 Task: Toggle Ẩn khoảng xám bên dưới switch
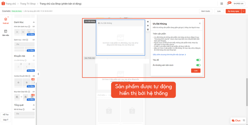coord(198,65)
